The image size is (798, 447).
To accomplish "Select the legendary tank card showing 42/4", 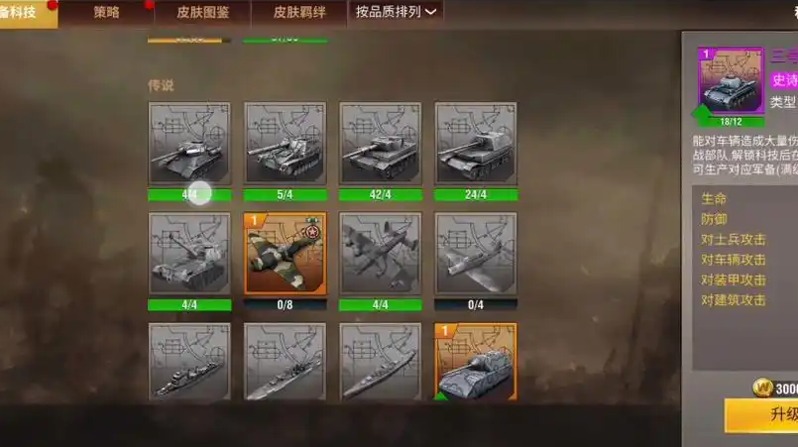I will [381, 143].
